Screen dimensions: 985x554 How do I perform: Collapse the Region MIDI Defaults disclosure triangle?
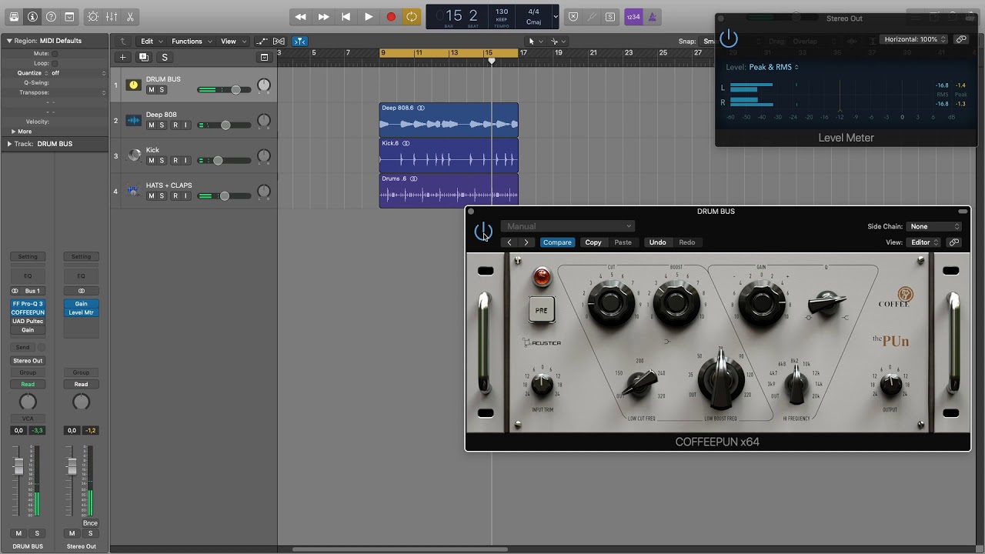coord(9,41)
